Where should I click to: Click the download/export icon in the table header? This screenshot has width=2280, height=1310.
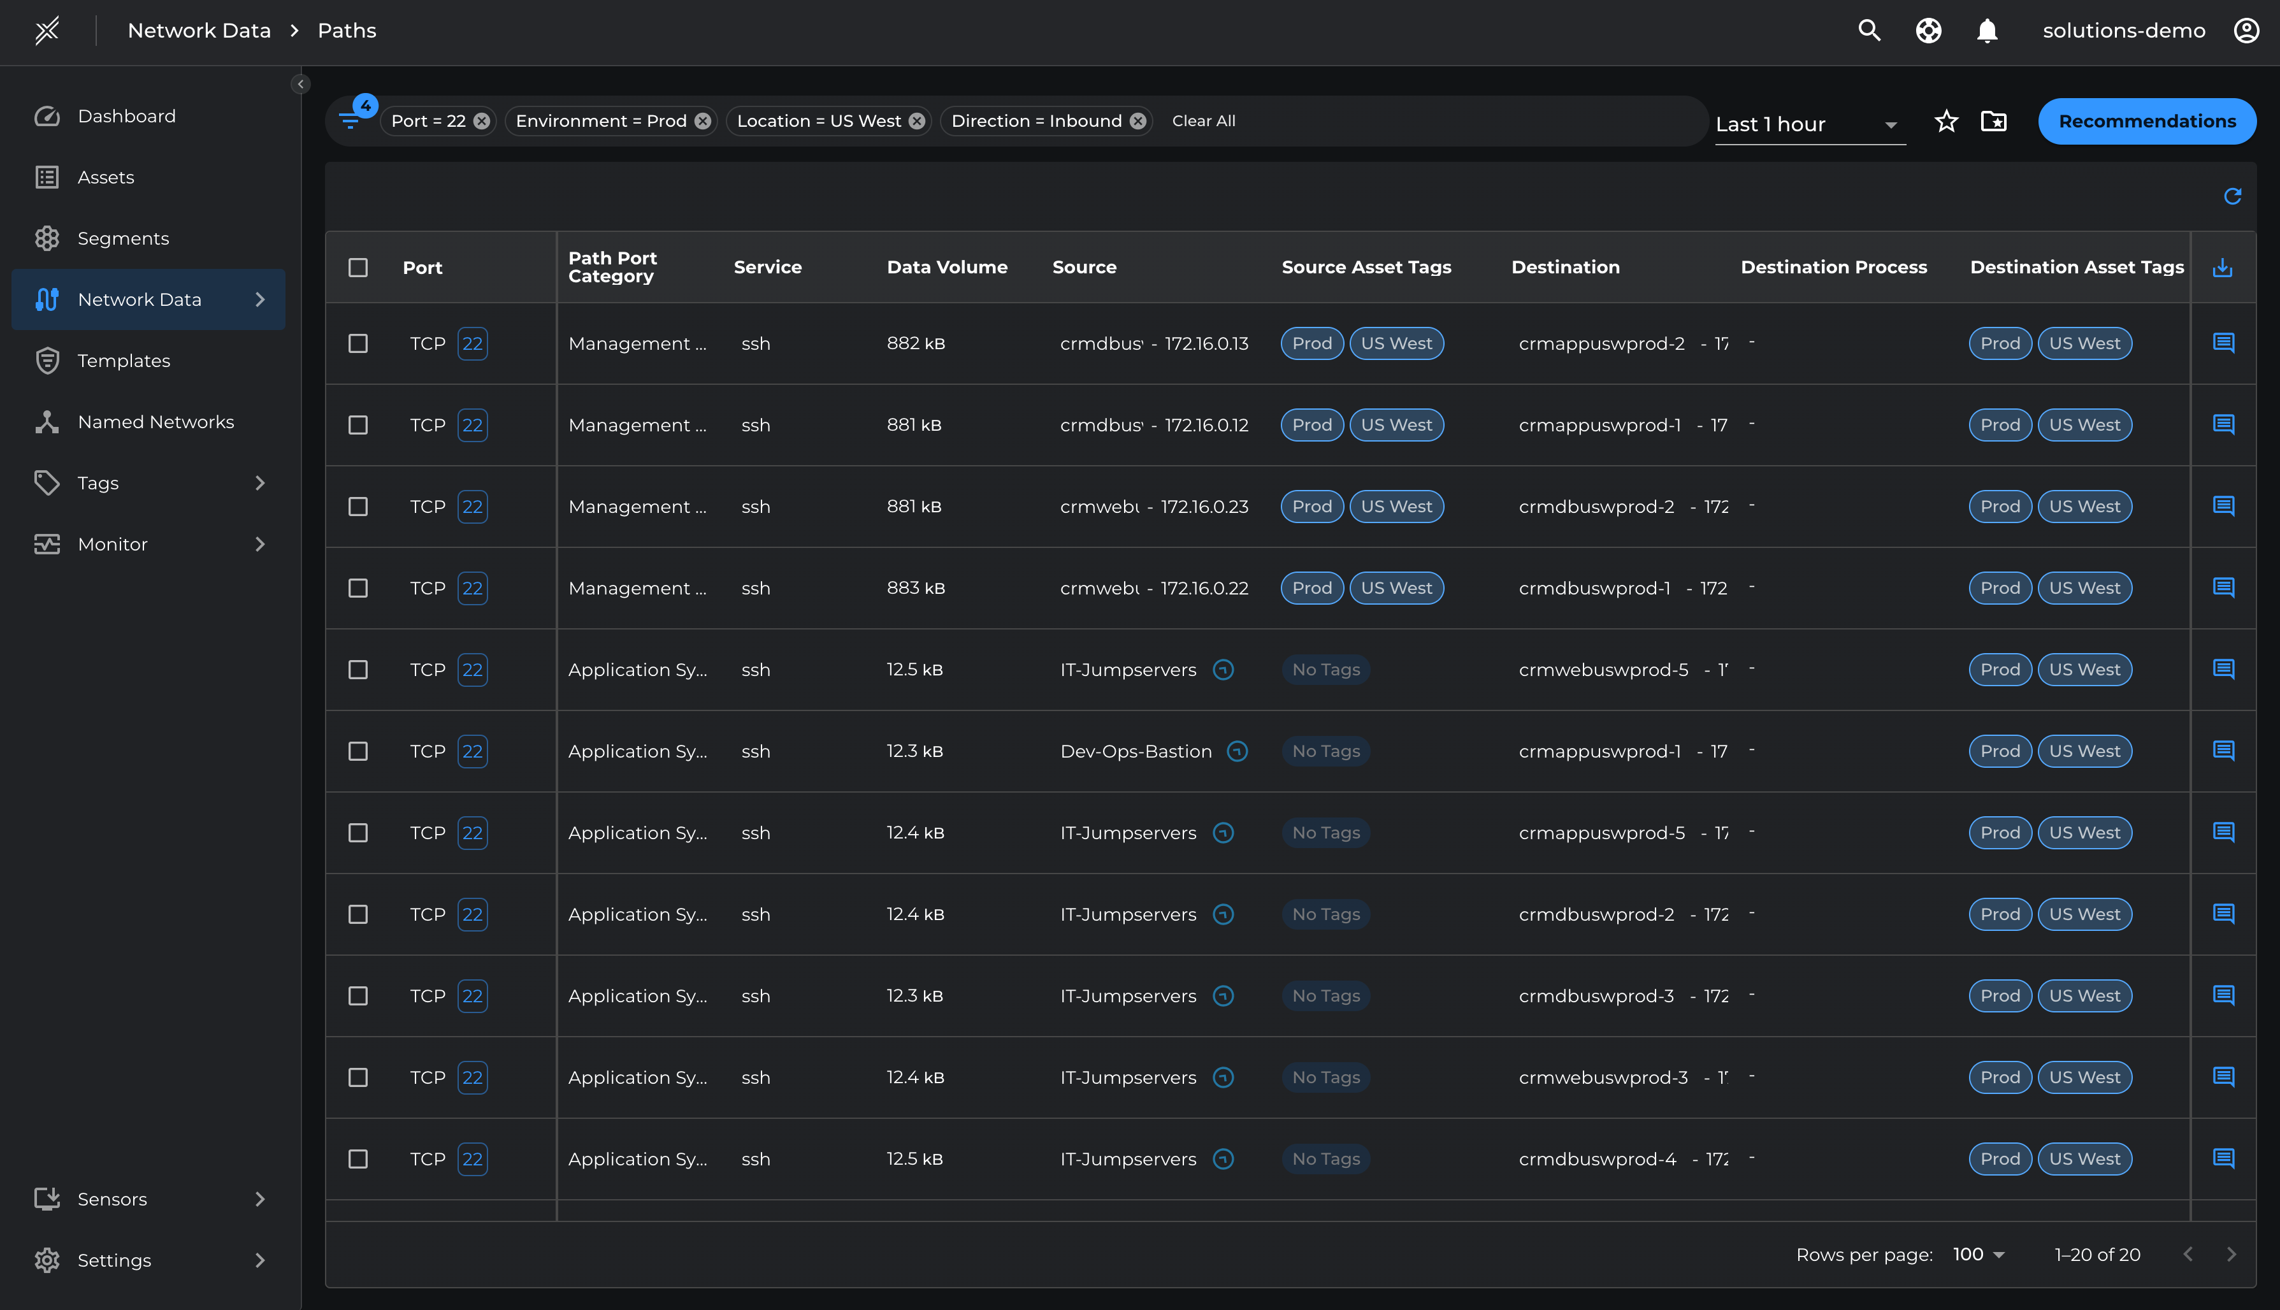[x=2223, y=267]
